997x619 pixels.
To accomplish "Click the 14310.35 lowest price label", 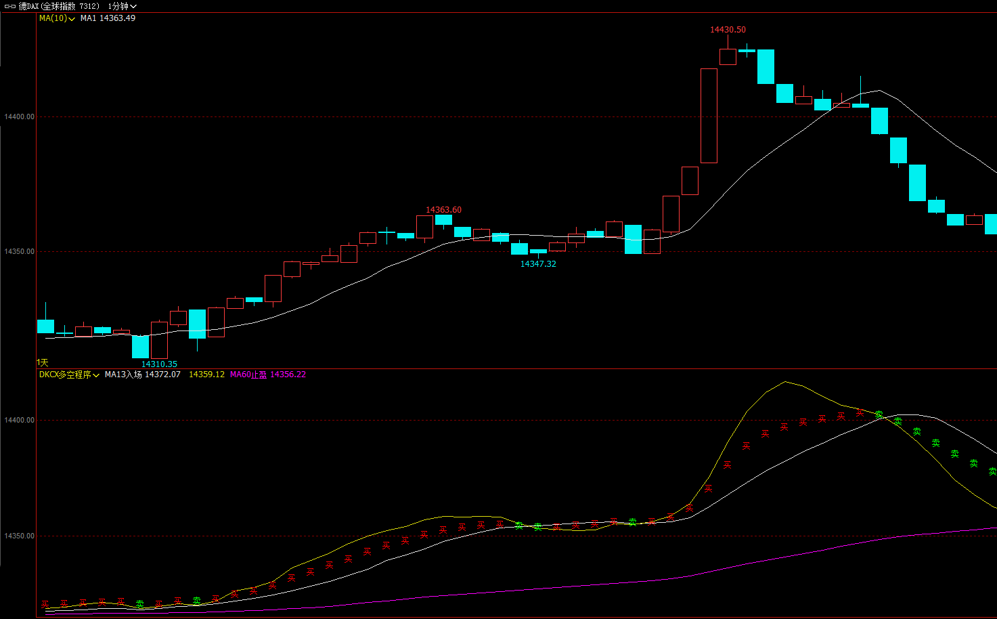I will (159, 364).
